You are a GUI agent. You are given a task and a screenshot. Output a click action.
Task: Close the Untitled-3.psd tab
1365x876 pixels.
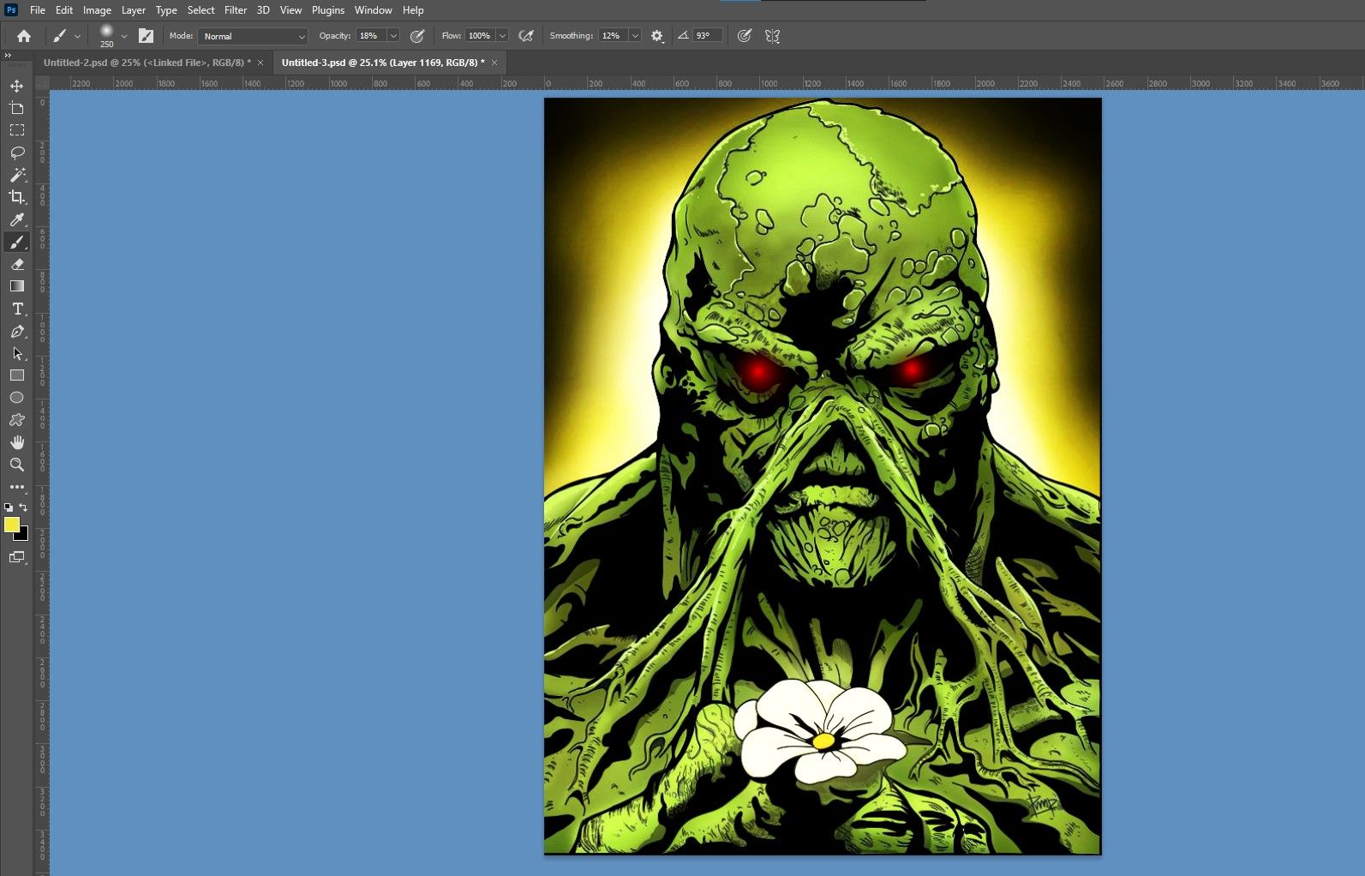pyautogui.click(x=494, y=63)
